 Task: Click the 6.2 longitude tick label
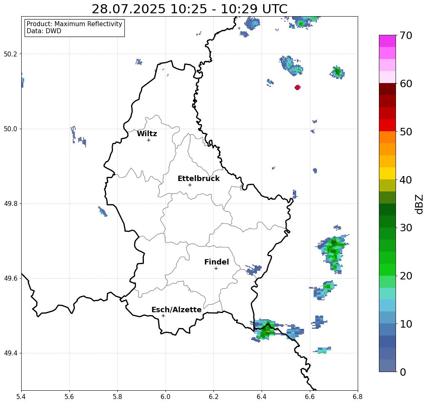(213, 397)
